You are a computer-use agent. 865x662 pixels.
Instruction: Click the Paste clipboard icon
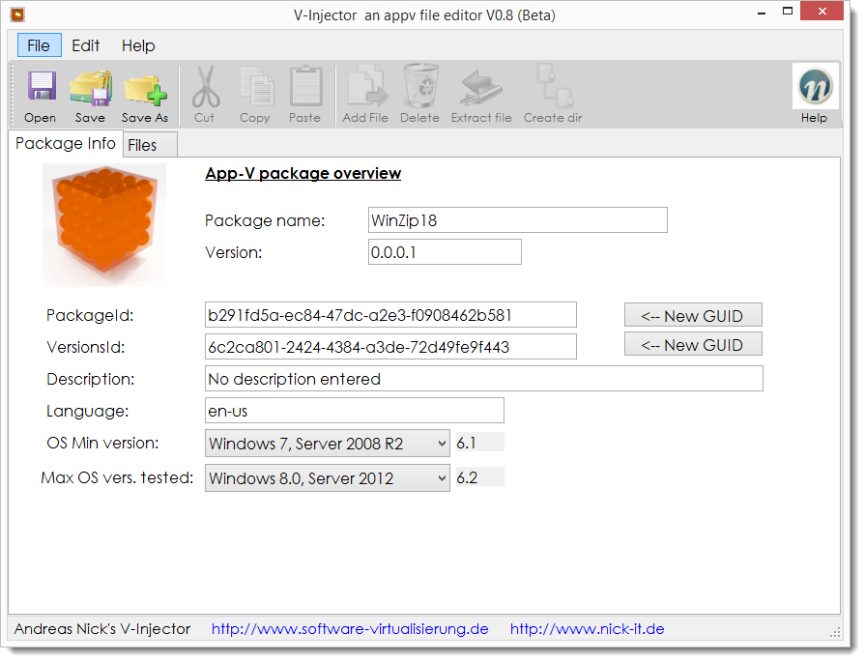pos(306,86)
